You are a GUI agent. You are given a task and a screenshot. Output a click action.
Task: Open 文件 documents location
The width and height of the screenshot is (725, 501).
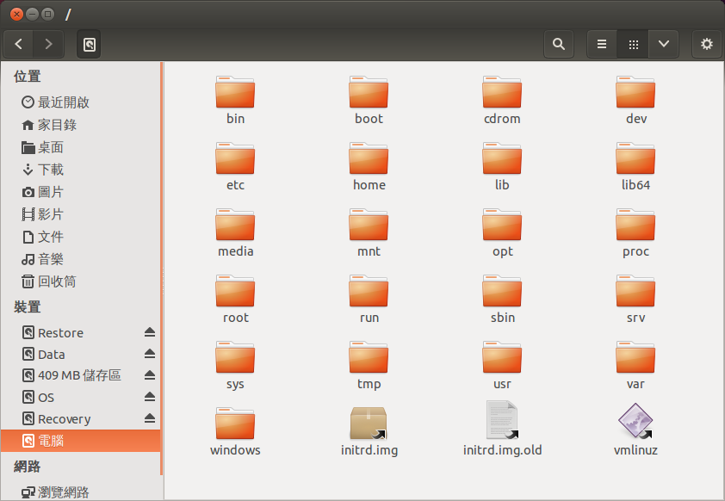pos(80,237)
